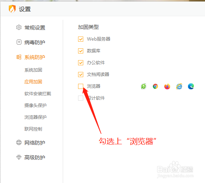Click the 设置 window title
Screen dimensions: 205x183
click(x=25, y=9)
